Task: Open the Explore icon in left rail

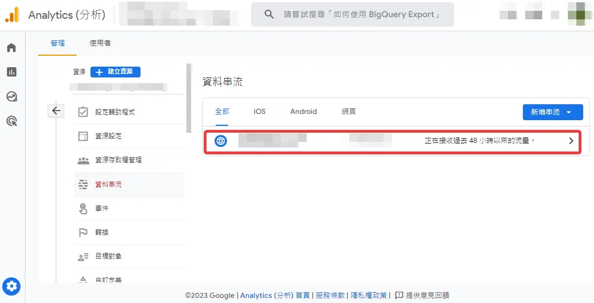Action: 12,97
